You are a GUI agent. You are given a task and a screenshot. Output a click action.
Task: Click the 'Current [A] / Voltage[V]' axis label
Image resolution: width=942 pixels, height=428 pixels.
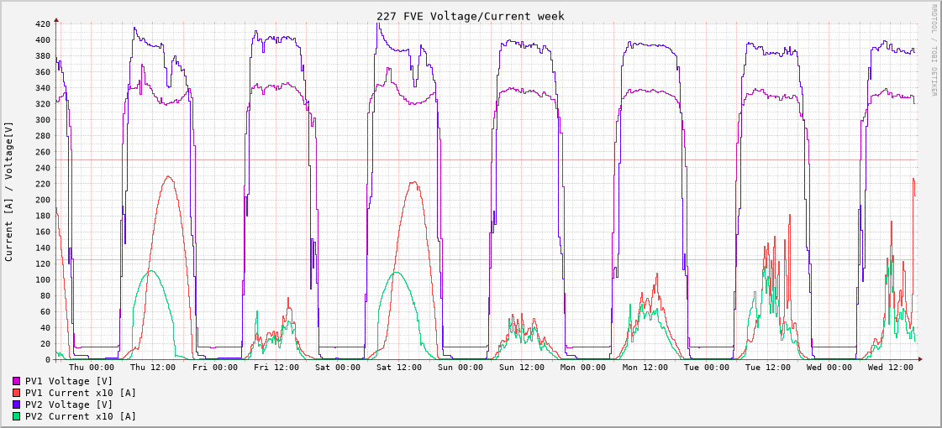tap(9, 191)
